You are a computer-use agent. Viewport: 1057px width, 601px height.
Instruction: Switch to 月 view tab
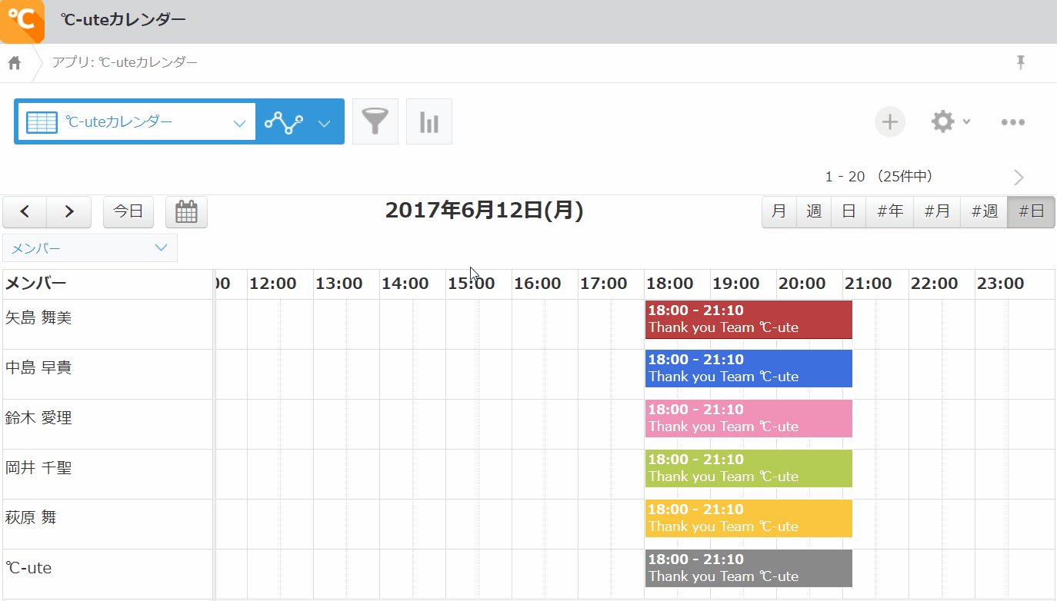coord(779,212)
